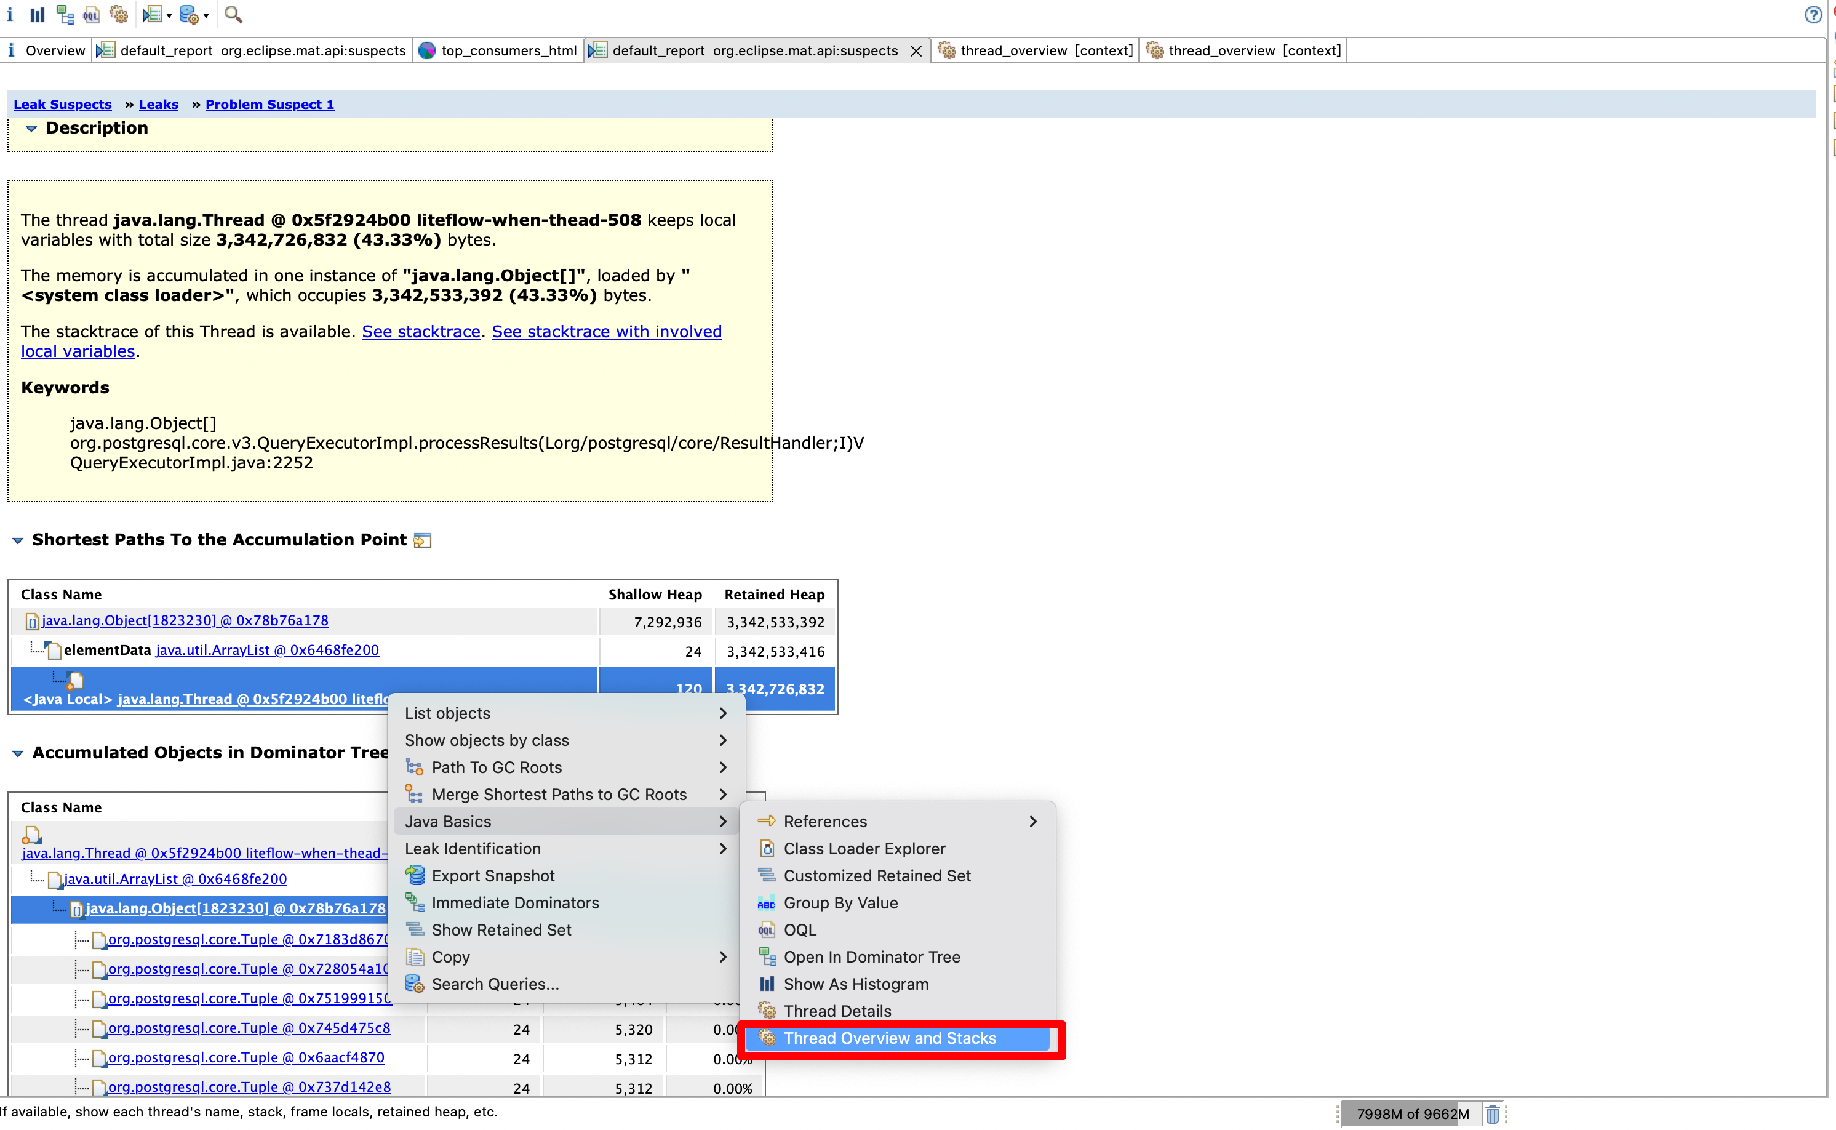The image size is (1836, 1130).
Task: Run the Reports toolbar icon
Action: coord(153,14)
